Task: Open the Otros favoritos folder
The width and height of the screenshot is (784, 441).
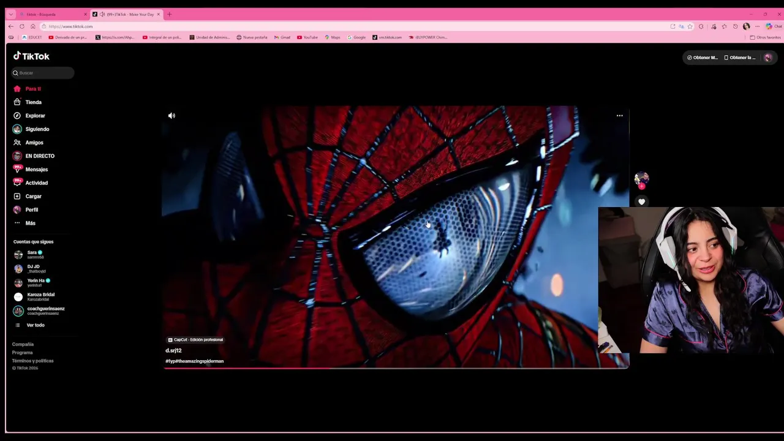Action: 765,37
